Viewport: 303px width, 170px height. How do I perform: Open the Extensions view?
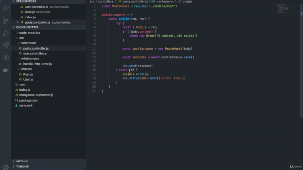[6, 45]
